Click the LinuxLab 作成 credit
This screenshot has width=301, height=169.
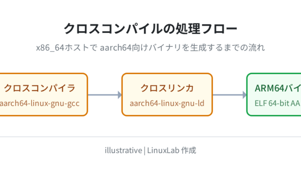[172, 150]
